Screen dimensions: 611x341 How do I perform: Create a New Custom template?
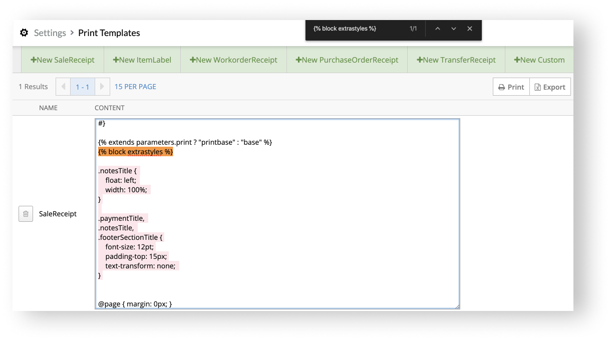click(x=539, y=60)
